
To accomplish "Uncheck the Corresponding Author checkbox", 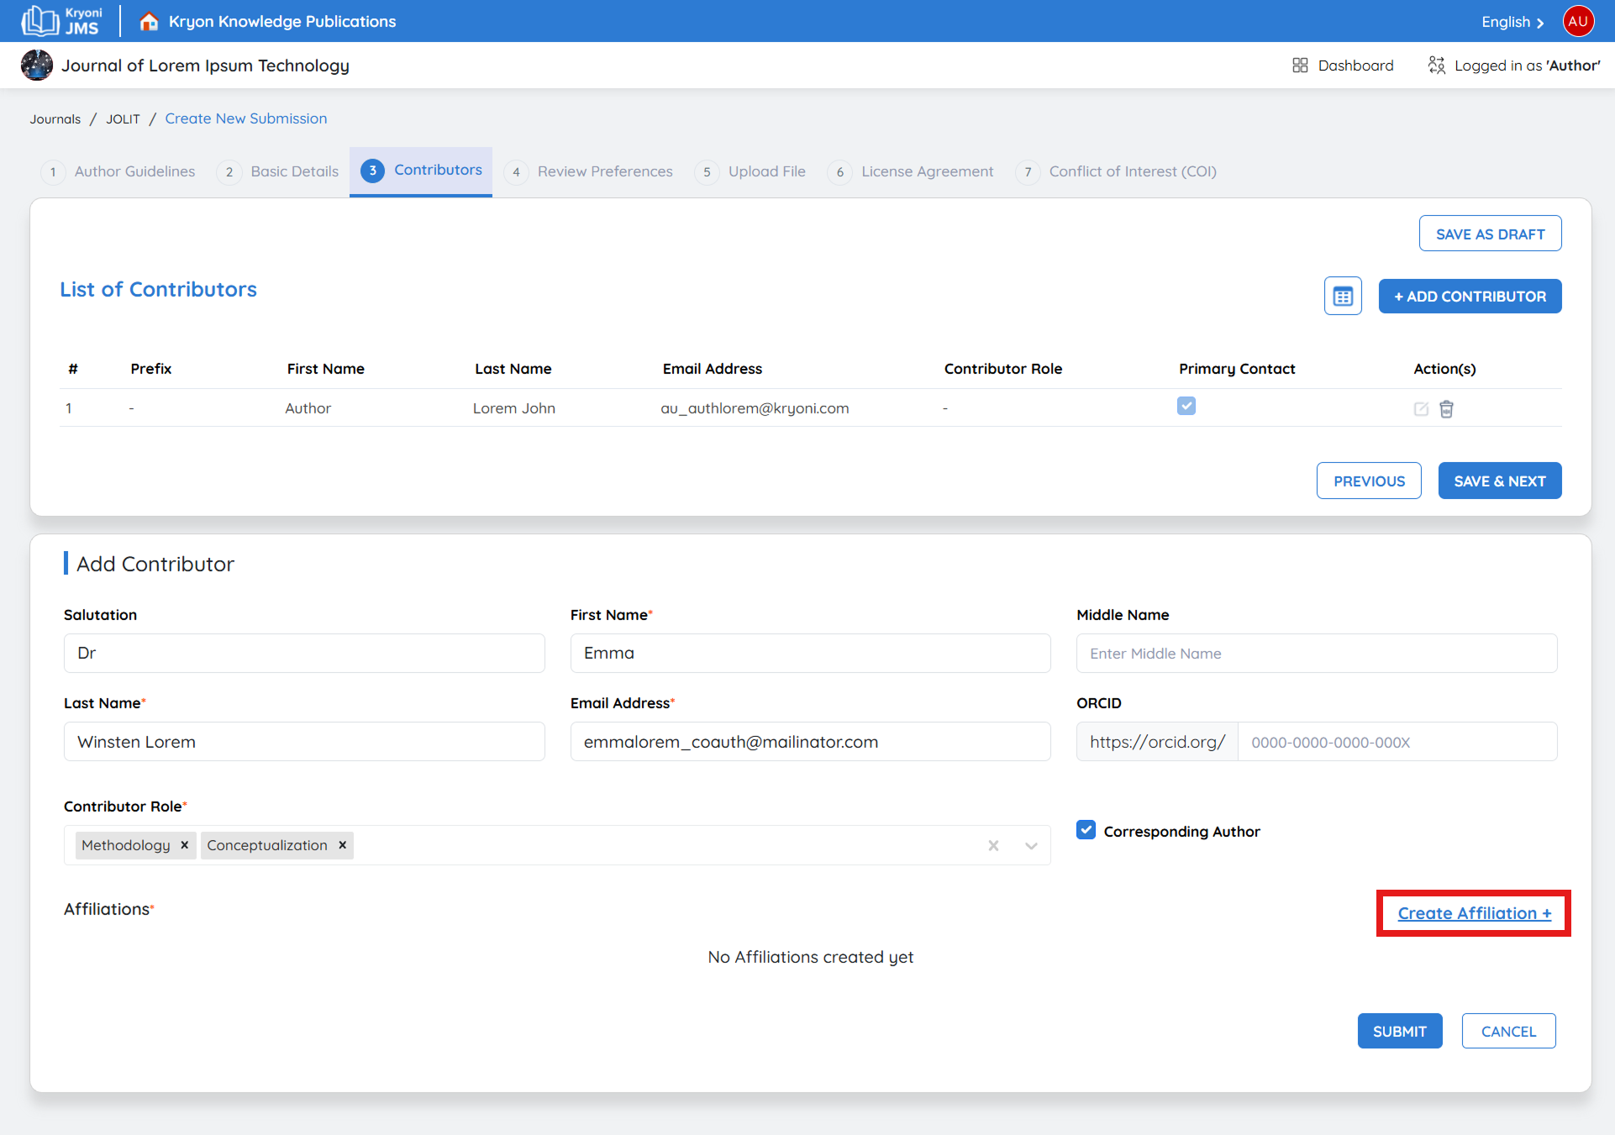I will tap(1086, 830).
